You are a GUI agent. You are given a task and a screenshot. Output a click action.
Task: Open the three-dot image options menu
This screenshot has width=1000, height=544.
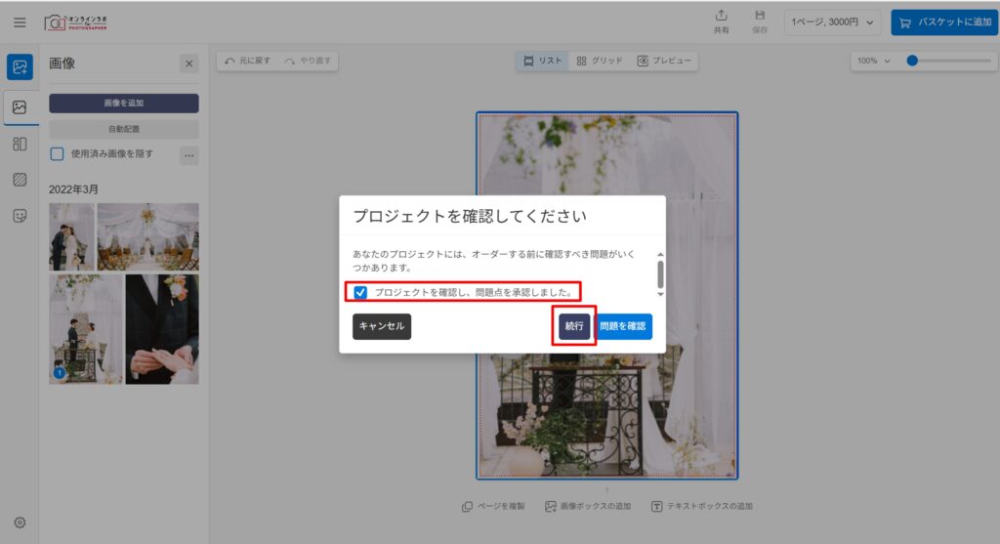click(188, 154)
